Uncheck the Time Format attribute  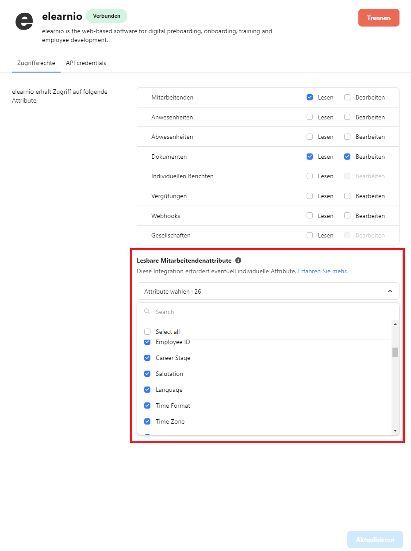147,406
